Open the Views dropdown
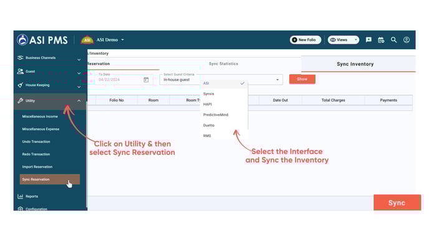Image resolution: width=429 pixels, height=241 pixels. coord(344,40)
